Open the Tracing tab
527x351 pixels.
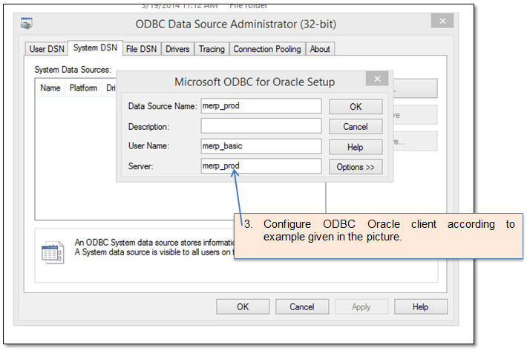[x=212, y=49]
